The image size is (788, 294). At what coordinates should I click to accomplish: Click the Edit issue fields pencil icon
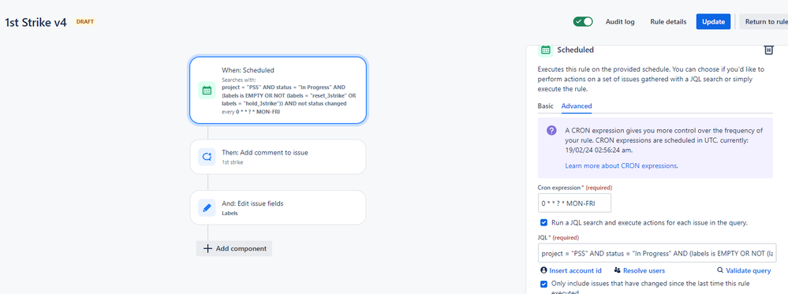(207, 207)
